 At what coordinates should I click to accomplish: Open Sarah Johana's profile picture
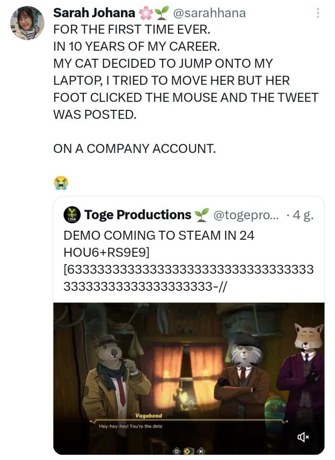coord(27,23)
